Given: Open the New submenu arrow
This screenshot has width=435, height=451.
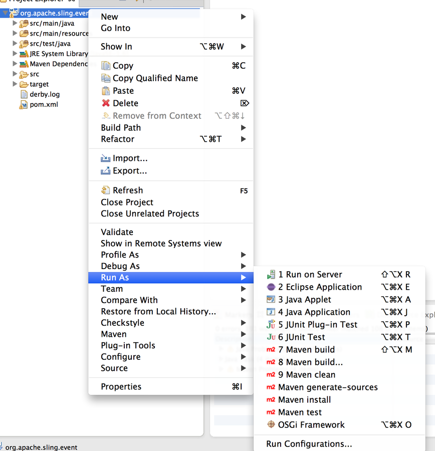Looking at the screenshot, I should [244, 17].
